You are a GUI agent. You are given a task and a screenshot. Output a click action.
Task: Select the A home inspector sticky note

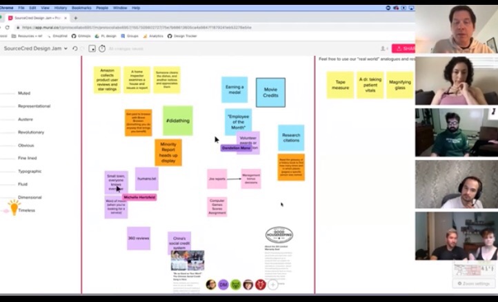137,80
